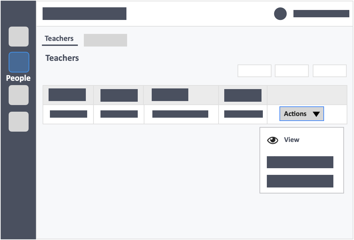Switch to the Teachers tab

click(x=59, y=39)
